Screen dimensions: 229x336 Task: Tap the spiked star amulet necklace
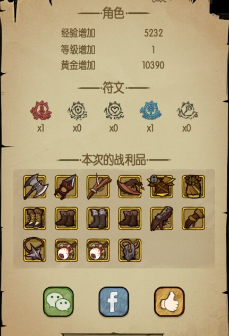[x=35, y=250]
